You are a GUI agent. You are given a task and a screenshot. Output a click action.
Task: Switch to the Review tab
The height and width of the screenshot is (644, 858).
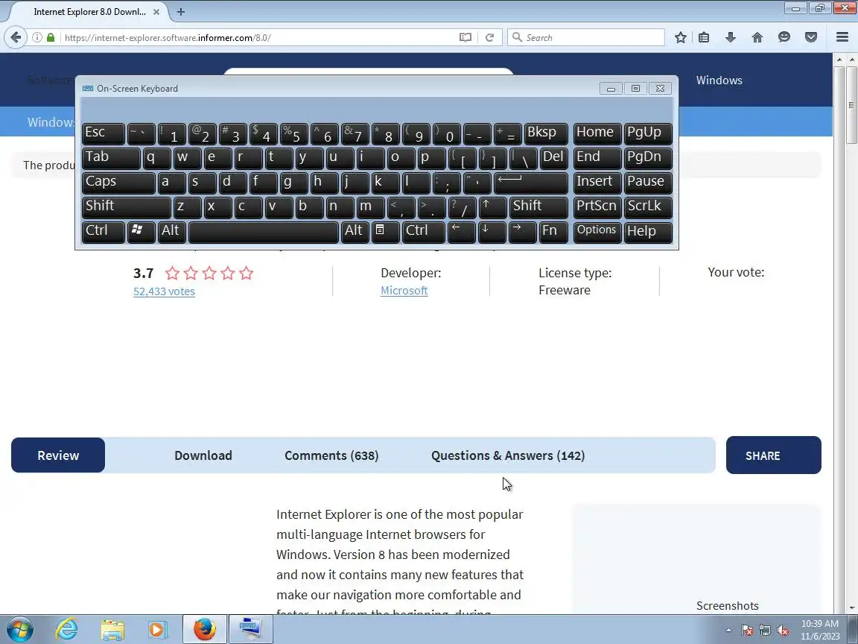pyautogui.click(x=58, y=455)
